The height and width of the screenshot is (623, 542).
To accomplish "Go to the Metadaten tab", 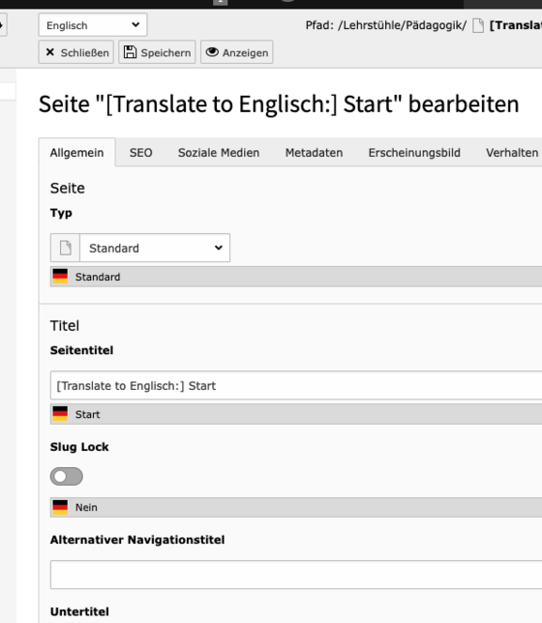I will [314, 153].
